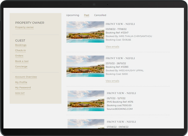
Task: Click dates 07/08/22 - 09/08/22
Action: point(118,127)
